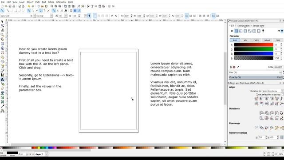Select the Node edit tool
The width and height of the screenshot is (284, 160).
tap(2, 26)
